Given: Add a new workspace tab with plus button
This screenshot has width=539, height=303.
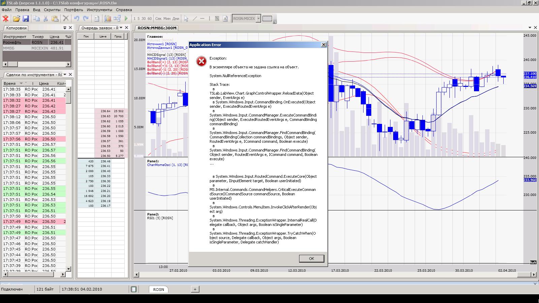Looking at the screenshot, I should [x=195, y=289].
